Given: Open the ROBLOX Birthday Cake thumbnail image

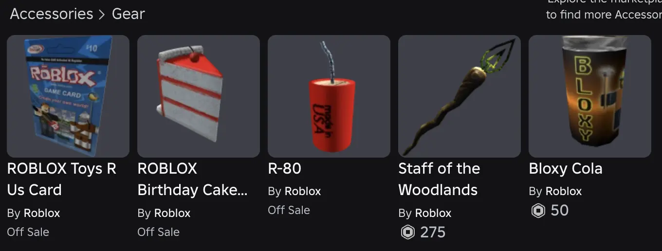Looking at the screenshot, I should [x=199, y=96].
